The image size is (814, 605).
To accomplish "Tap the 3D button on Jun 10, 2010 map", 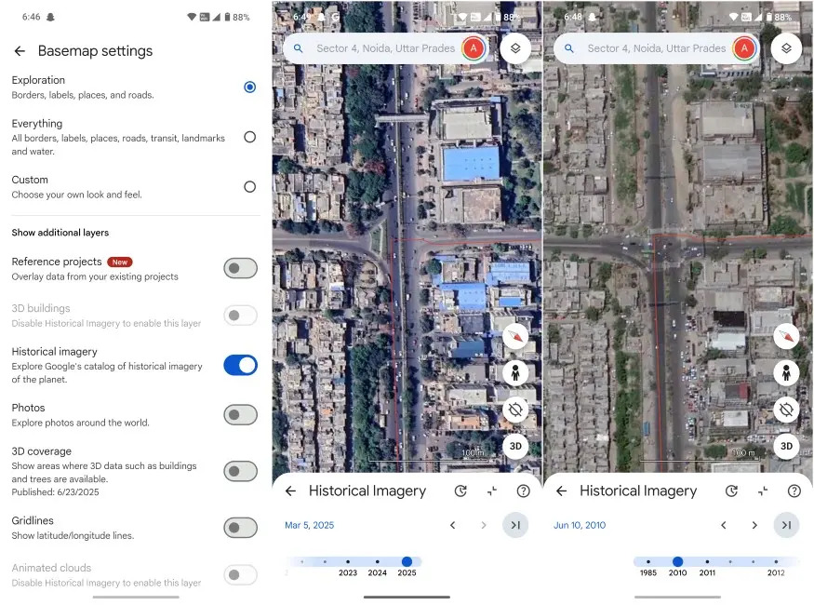I will (786, 446).
